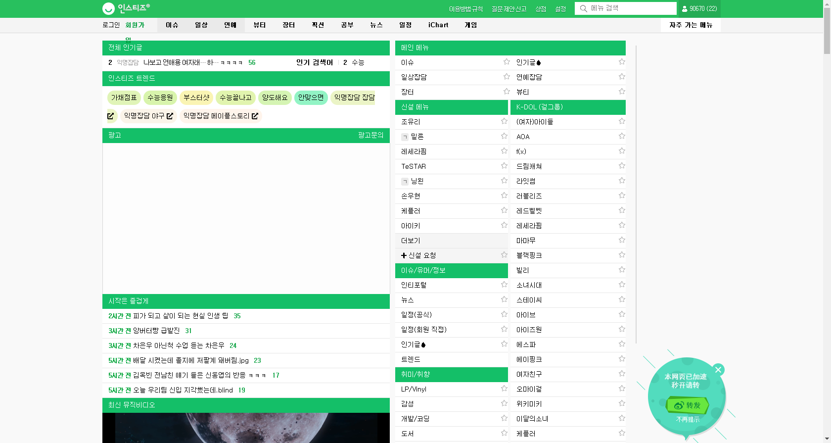Click the star icon next to 러블리즈

click(x=622, y=196)
